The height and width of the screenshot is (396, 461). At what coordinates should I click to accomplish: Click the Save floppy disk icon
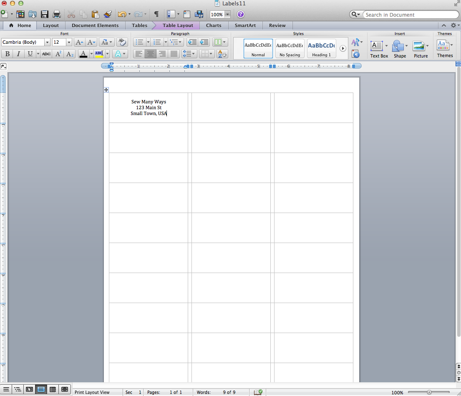[45, 14]
